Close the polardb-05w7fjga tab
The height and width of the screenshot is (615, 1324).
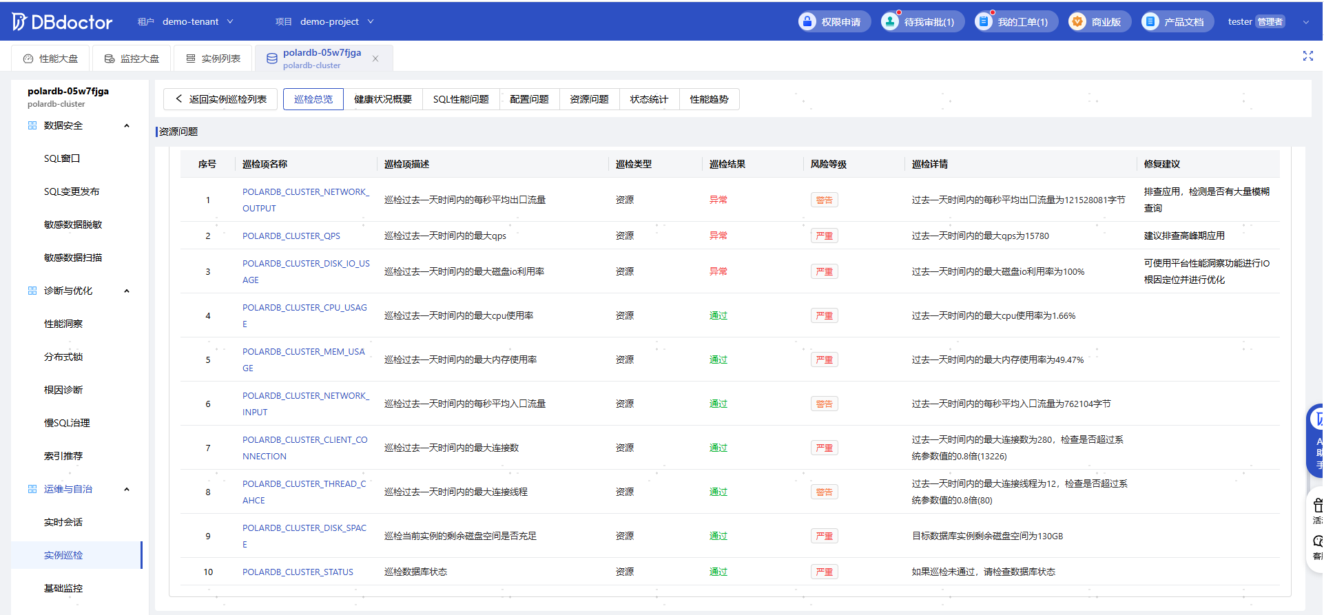[x=375, y=59]
